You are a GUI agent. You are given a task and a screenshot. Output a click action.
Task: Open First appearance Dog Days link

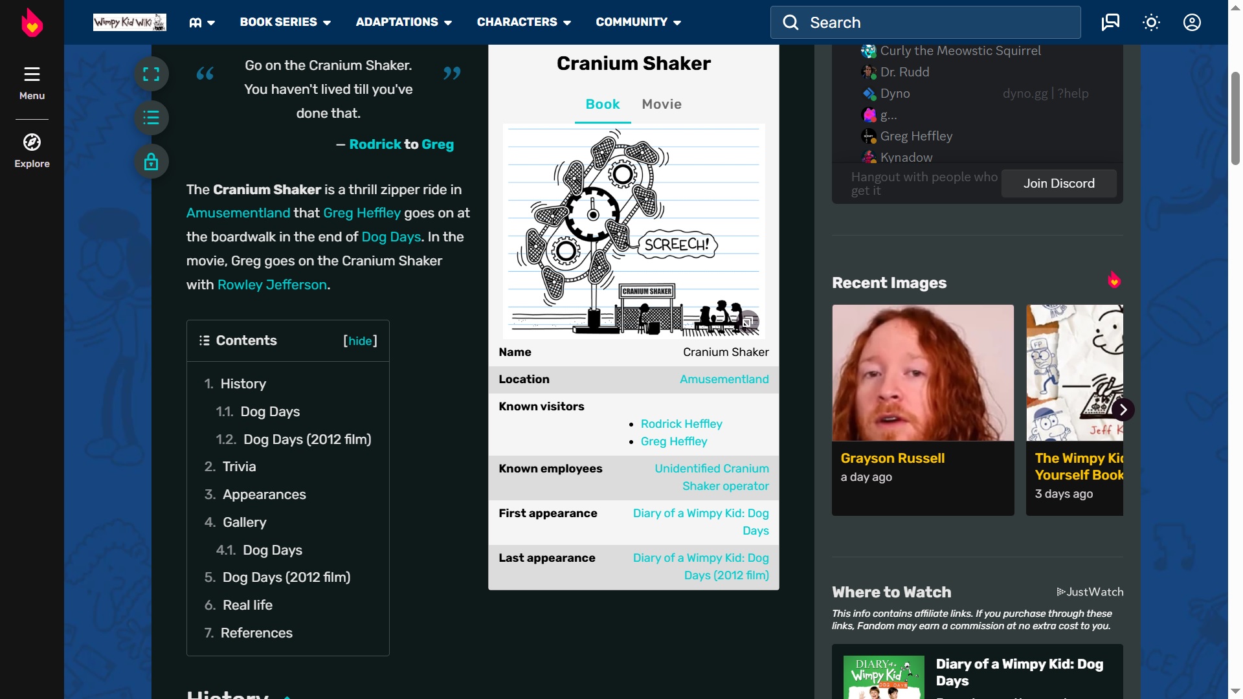[700, 522]
